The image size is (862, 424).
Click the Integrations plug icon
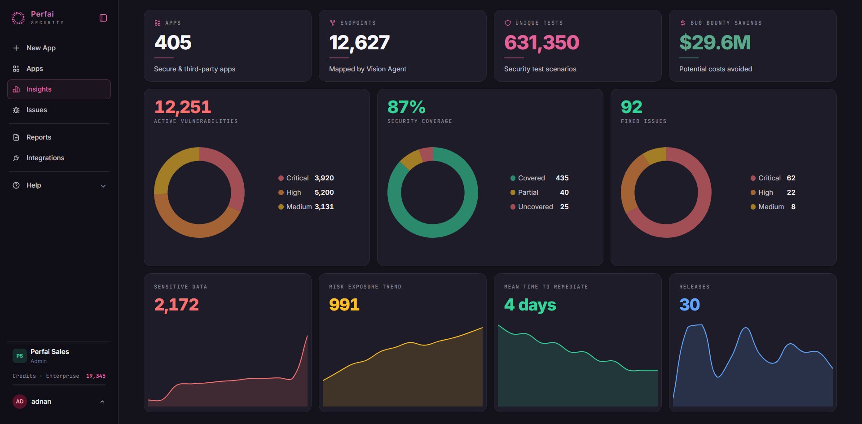[16, 158]
